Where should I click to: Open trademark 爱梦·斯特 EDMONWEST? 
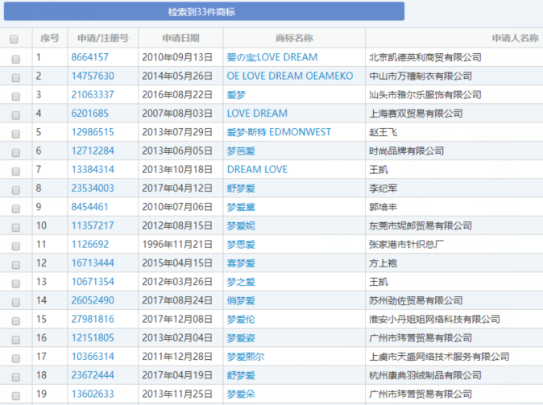coord(279,132)
